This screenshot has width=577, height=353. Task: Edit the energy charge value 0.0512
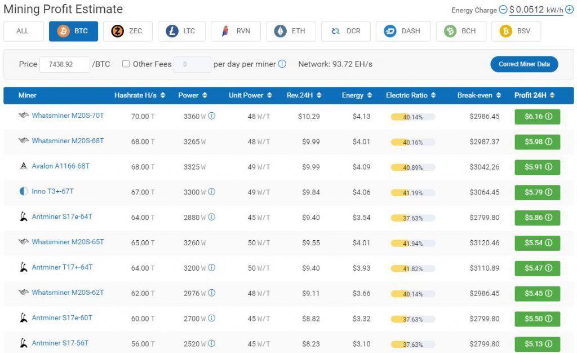tap(530, 10)
